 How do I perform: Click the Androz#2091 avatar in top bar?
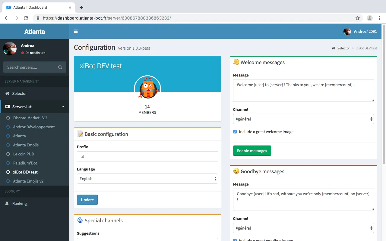click(347, 31)
